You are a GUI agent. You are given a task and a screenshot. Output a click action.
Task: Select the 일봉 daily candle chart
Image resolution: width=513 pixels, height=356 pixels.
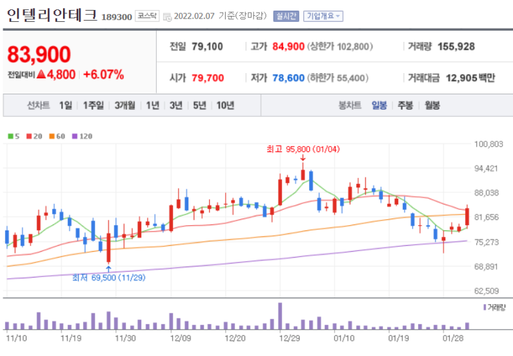379,106
